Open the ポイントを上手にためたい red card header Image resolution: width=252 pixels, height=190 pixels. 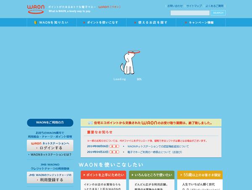(x=103, y=175)
